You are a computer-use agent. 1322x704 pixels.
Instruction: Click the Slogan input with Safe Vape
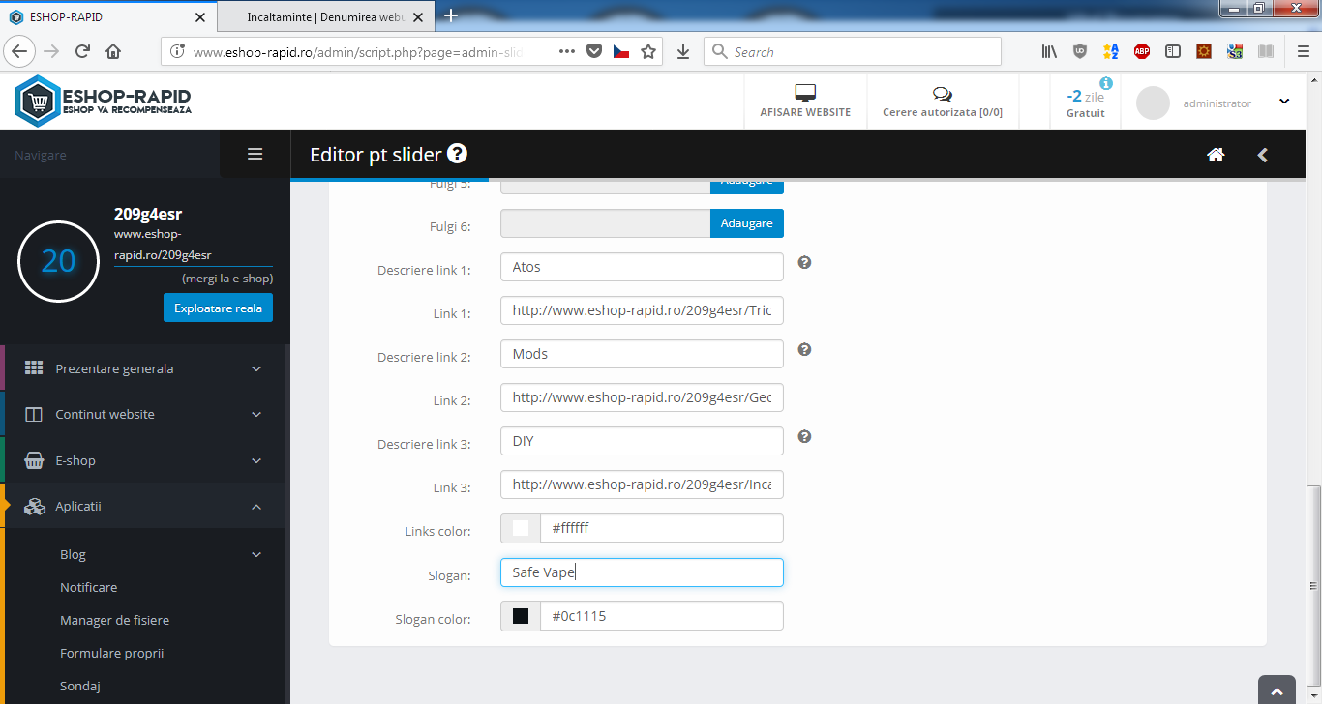click(642, 572)
